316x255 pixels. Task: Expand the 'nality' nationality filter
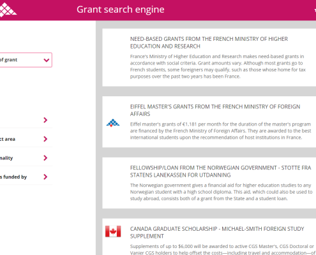[x=26, y=158]
